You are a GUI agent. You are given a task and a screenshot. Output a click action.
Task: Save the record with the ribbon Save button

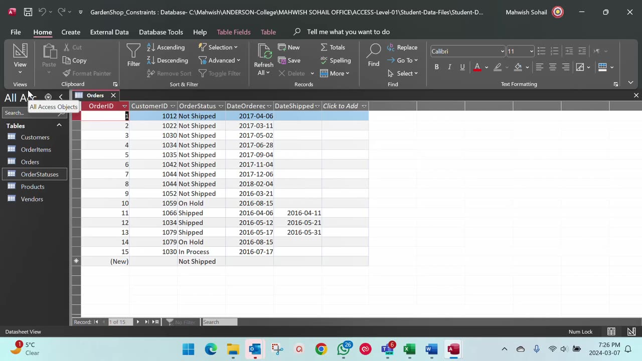click(289, 60)
